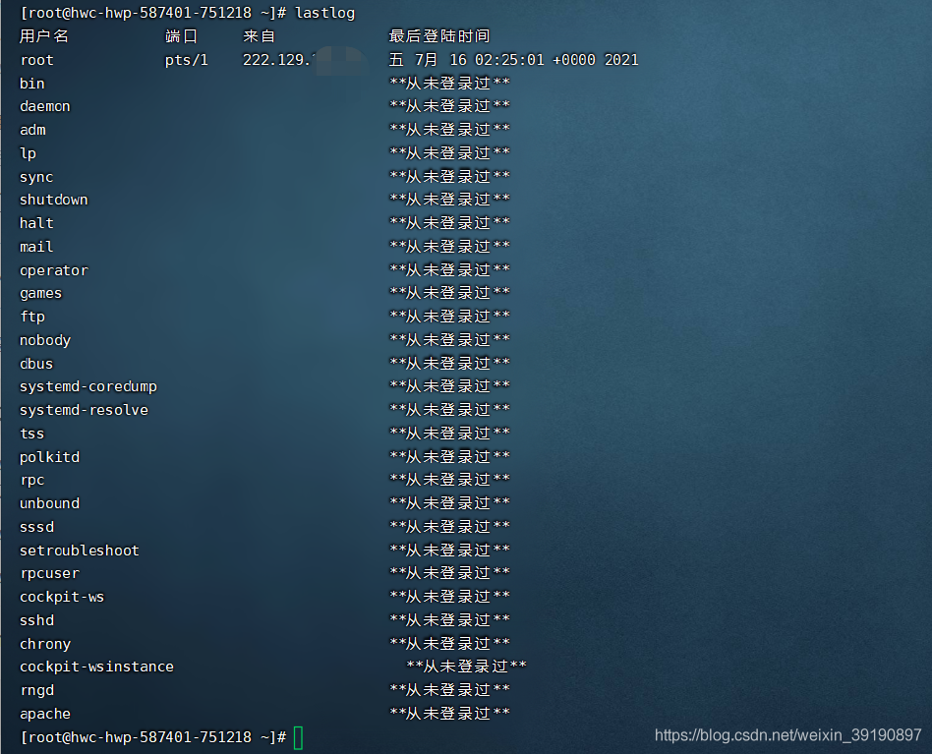932x754 pixels.
Task: Click the green terminal cursor at the bottom prompt
Action: (299, 738)
